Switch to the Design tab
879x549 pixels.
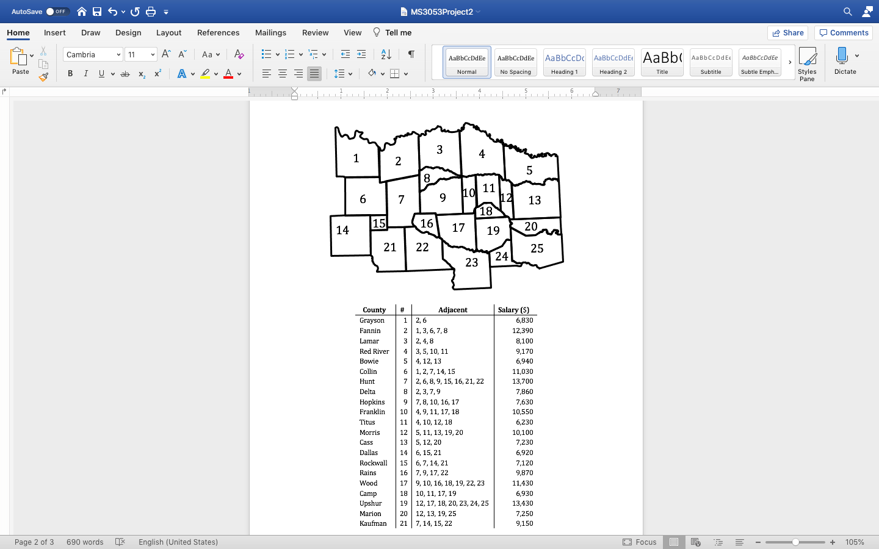(128, 33)
